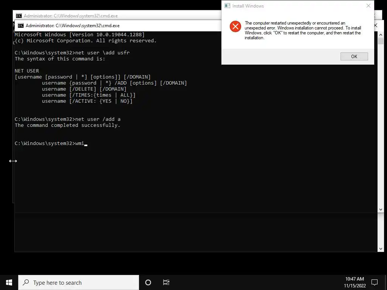Click 'The syntax of this command is:' line
Screen dimensions: 387x290
tap(60, 59)
